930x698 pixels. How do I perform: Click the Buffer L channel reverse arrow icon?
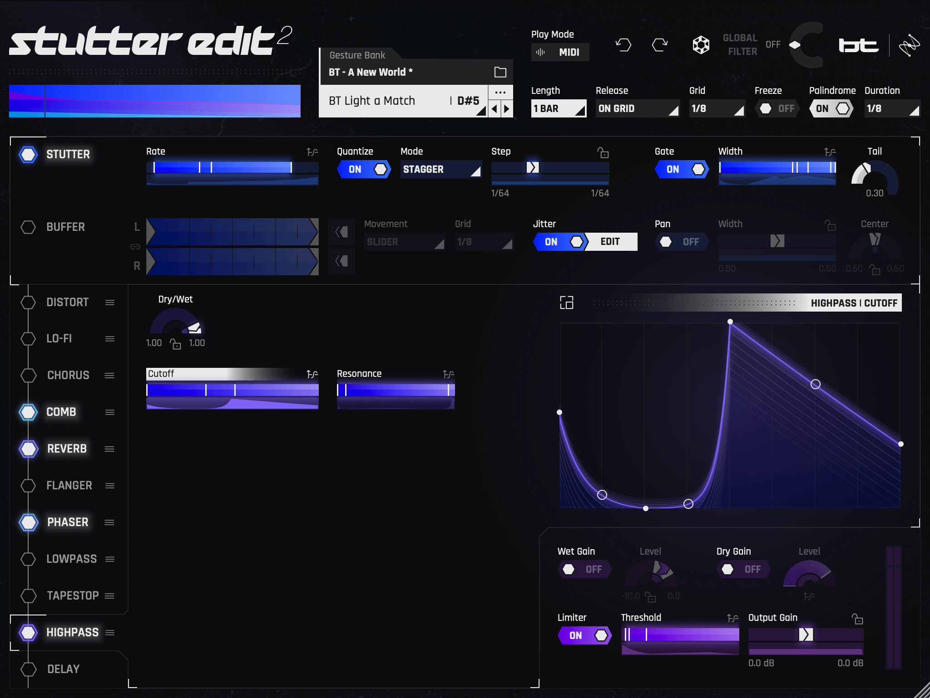[x=341, y=232]
